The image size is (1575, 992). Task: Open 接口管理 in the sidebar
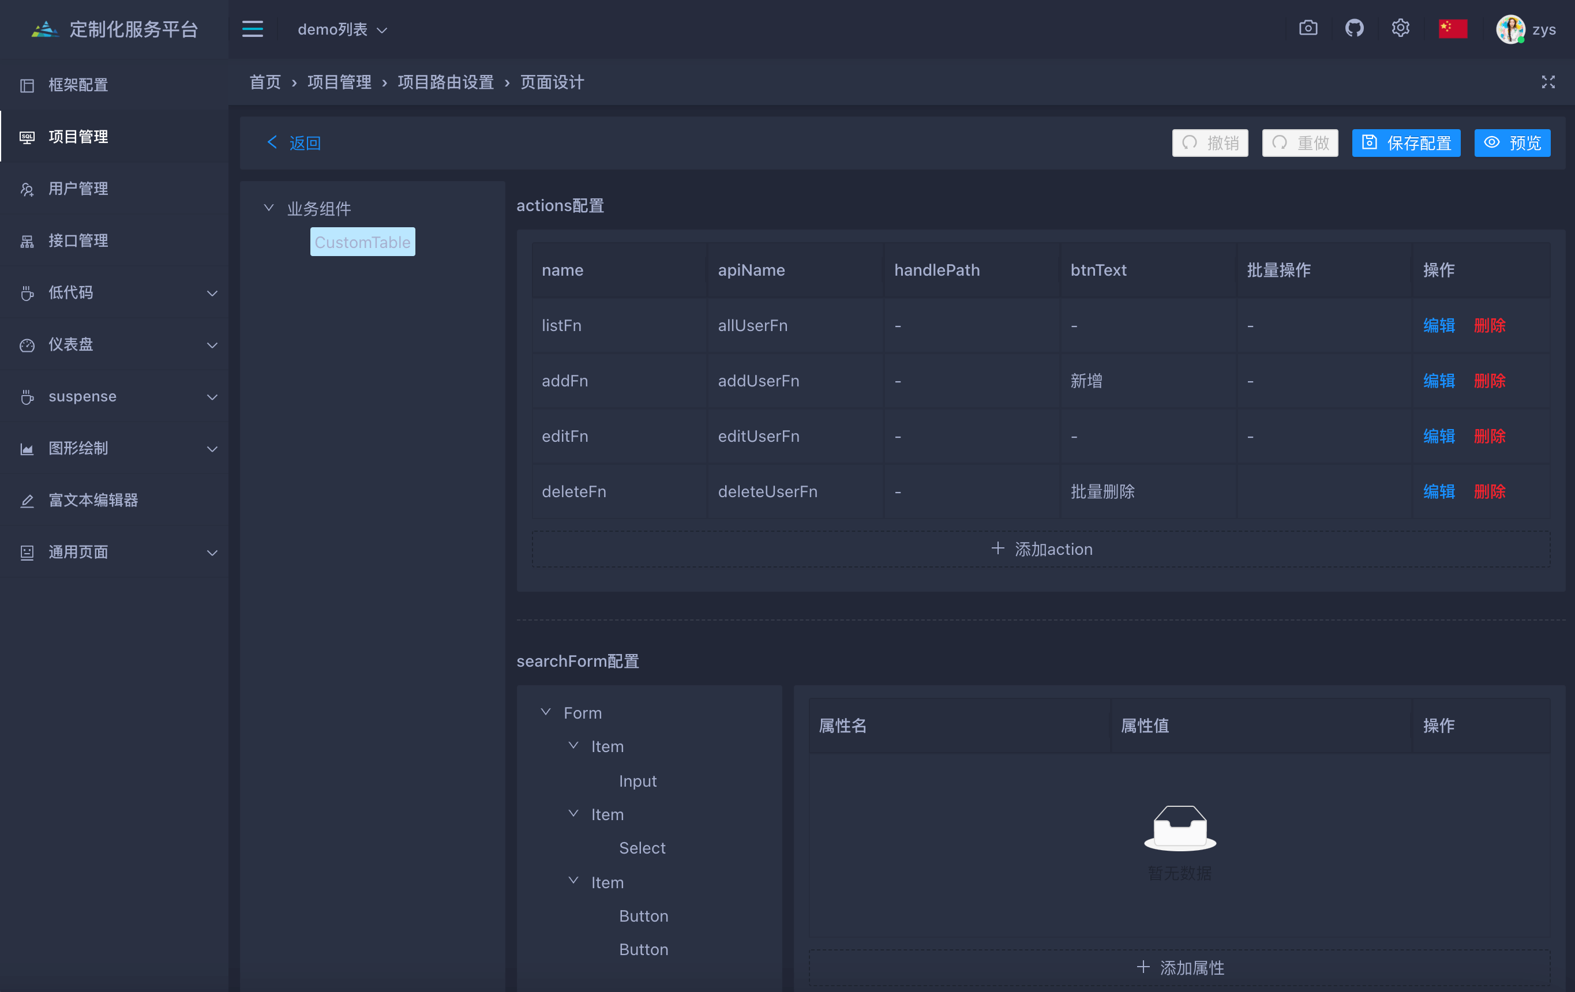78,241
